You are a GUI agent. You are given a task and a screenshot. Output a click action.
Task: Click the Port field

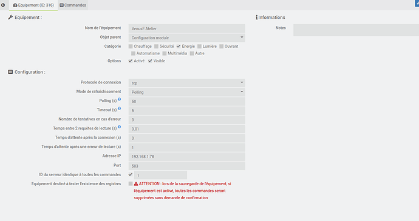pyautogui.click(x=187, y=166)
